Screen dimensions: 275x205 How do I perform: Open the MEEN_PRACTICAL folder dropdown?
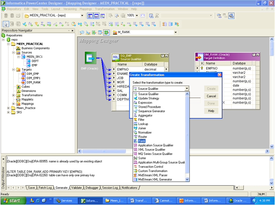(82, 16)
